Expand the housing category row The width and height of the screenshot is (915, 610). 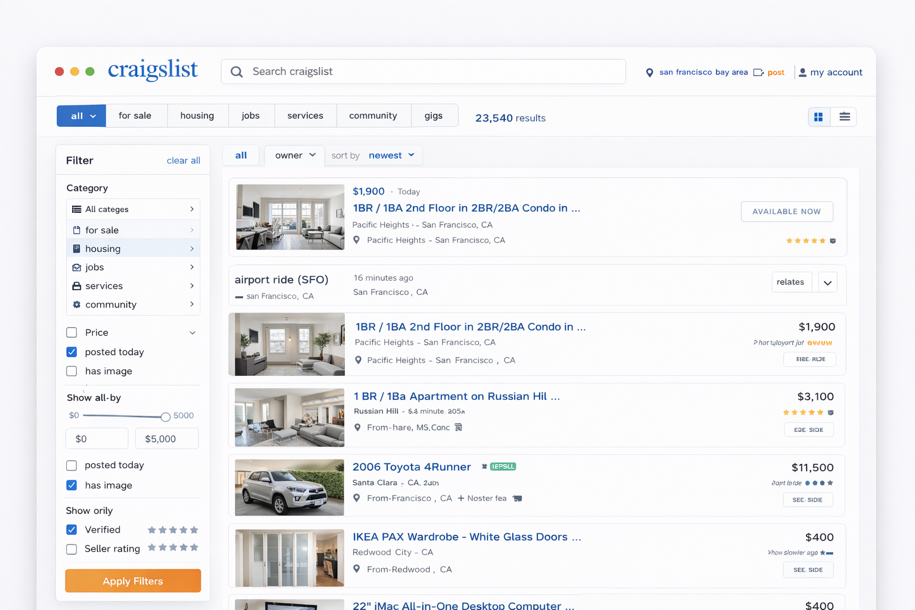point(133,248)
